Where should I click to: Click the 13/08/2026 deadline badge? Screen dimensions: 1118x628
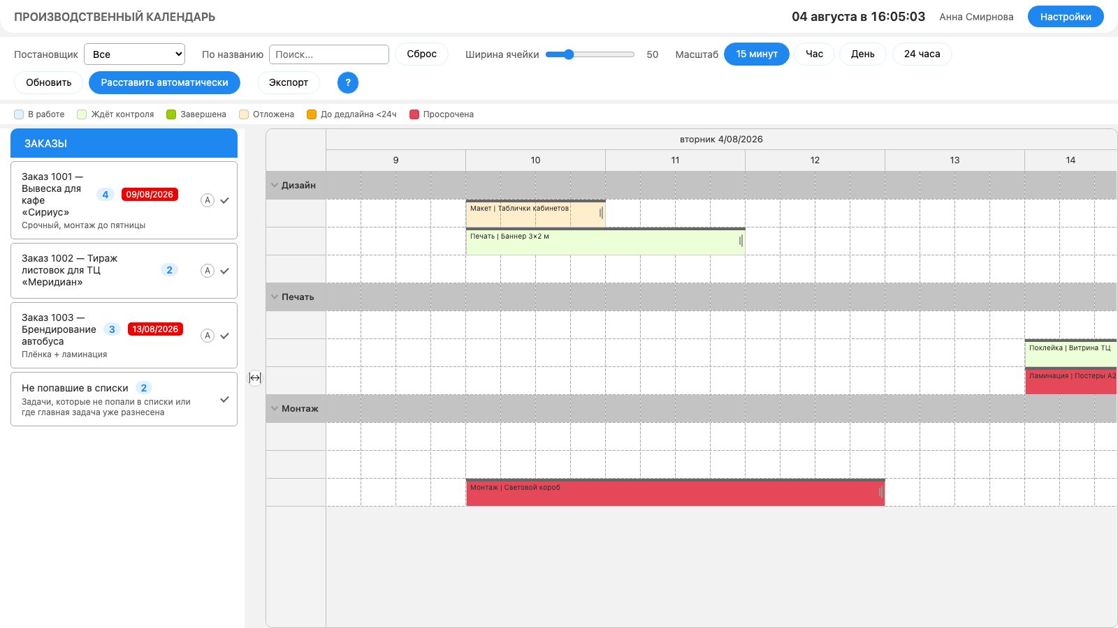(155, 329)
